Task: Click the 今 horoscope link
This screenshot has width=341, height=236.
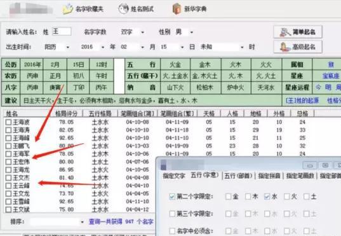Action: coord(318,87)
